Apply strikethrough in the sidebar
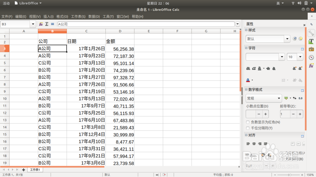Screen dimensions: 316x177 [x=268, y=69]
